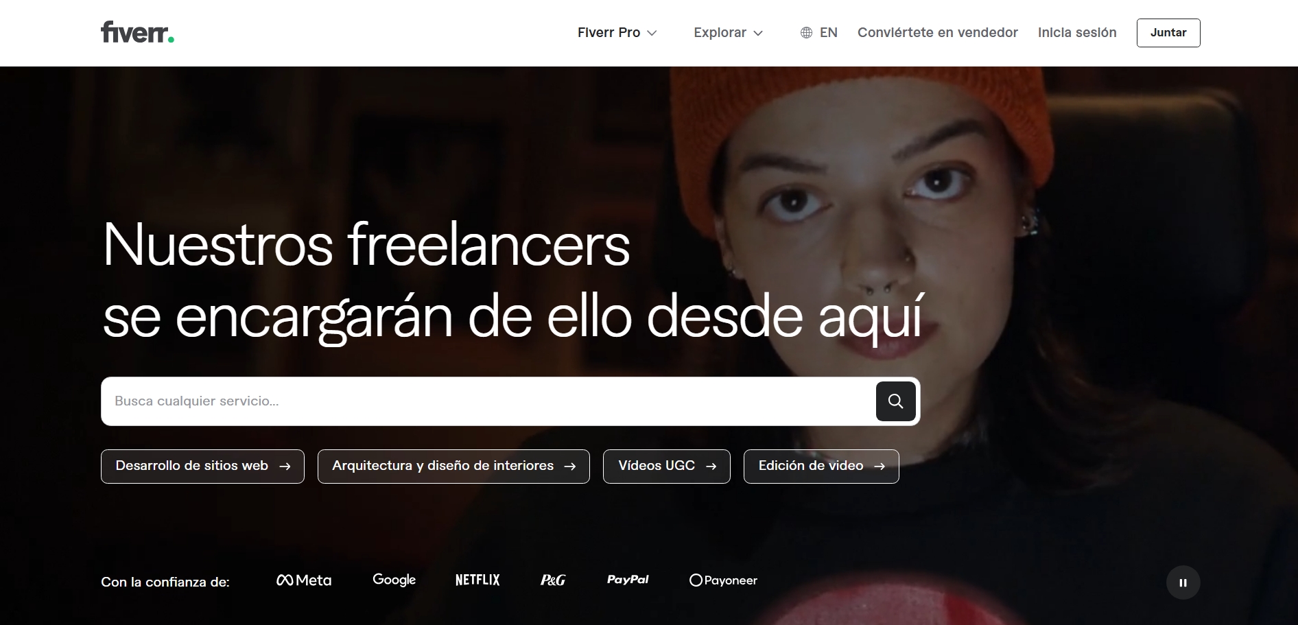Focus the Busca cualquier servicio field

click(487, 401)
